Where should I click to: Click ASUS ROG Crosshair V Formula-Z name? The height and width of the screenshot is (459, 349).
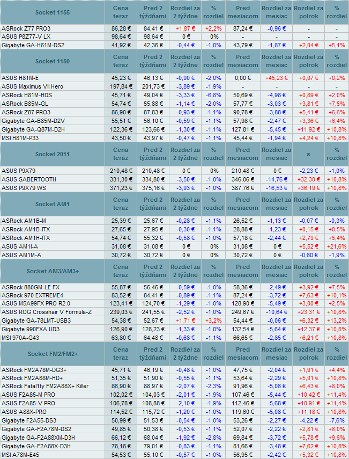click(47, 312)
